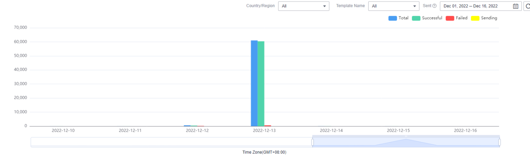Screen dimensions: 530x156
Task: Click the 30,000 y-axis value
Action: [20, 84]
